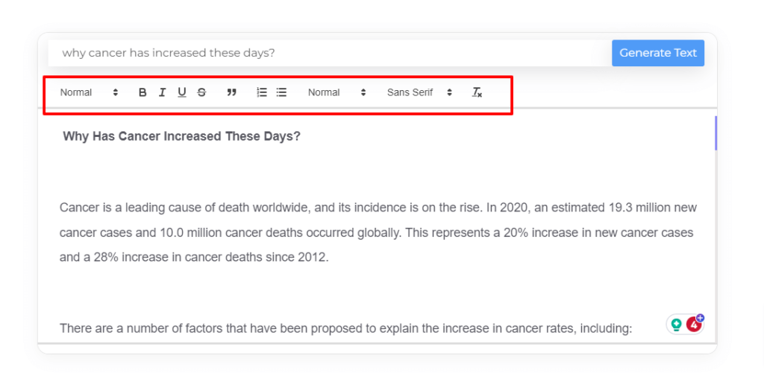Image resolution: width=764 pixels, height=385 pixels.
Task: Insert a blockquote
Action: click(231, 92)
